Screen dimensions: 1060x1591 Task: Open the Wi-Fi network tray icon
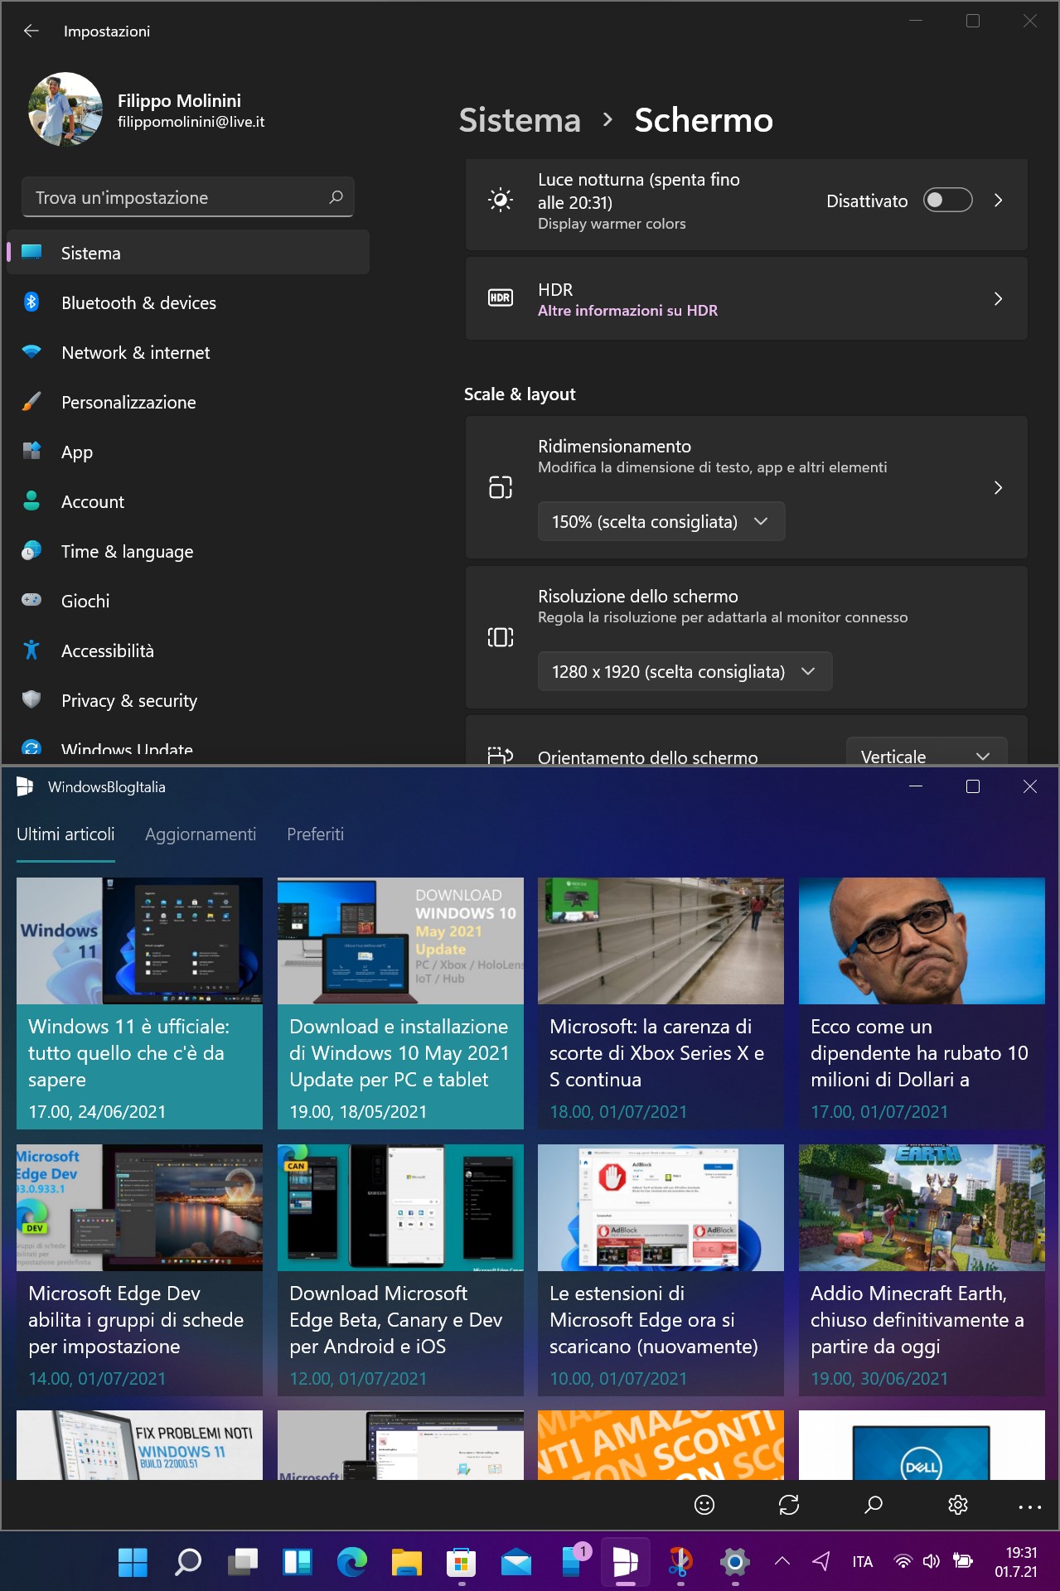click(903, 1561)
